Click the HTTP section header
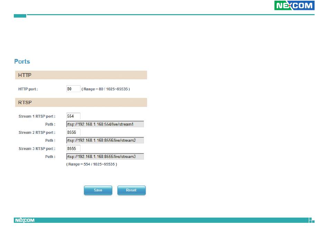Screen dimensions: 328x229 point(81,75)
